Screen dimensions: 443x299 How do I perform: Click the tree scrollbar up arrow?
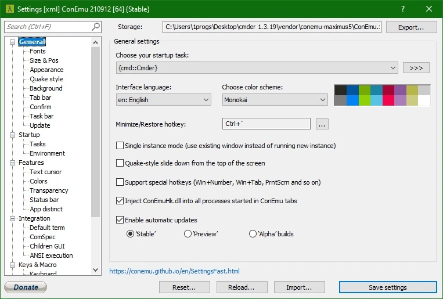pyautogui.click(x=95, y=42)
